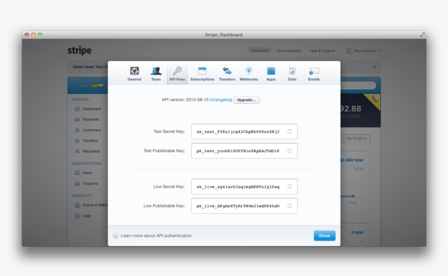The width and height of the screenshot is (448, 276).
Task: Open the Subscriptions tab
Action: point(202,74)
